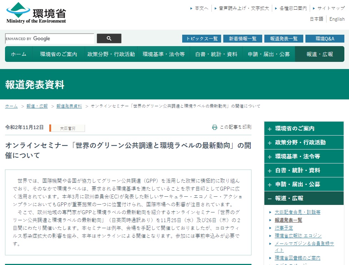Click the printer icon to print article

[x=214, y=127]
